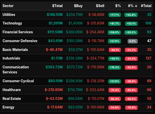
Task: Click the green +77.7% badge for Utilities
Action: (115, 15)
